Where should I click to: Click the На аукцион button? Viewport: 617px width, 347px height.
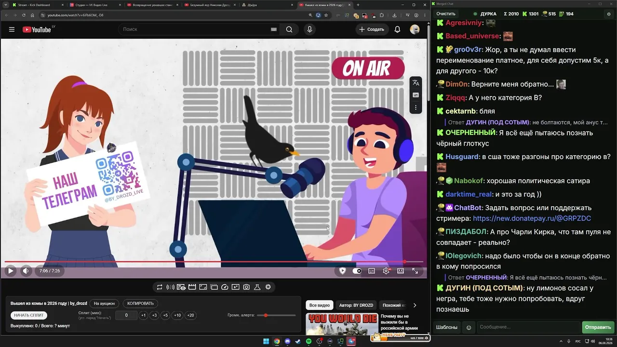[104, 304]
